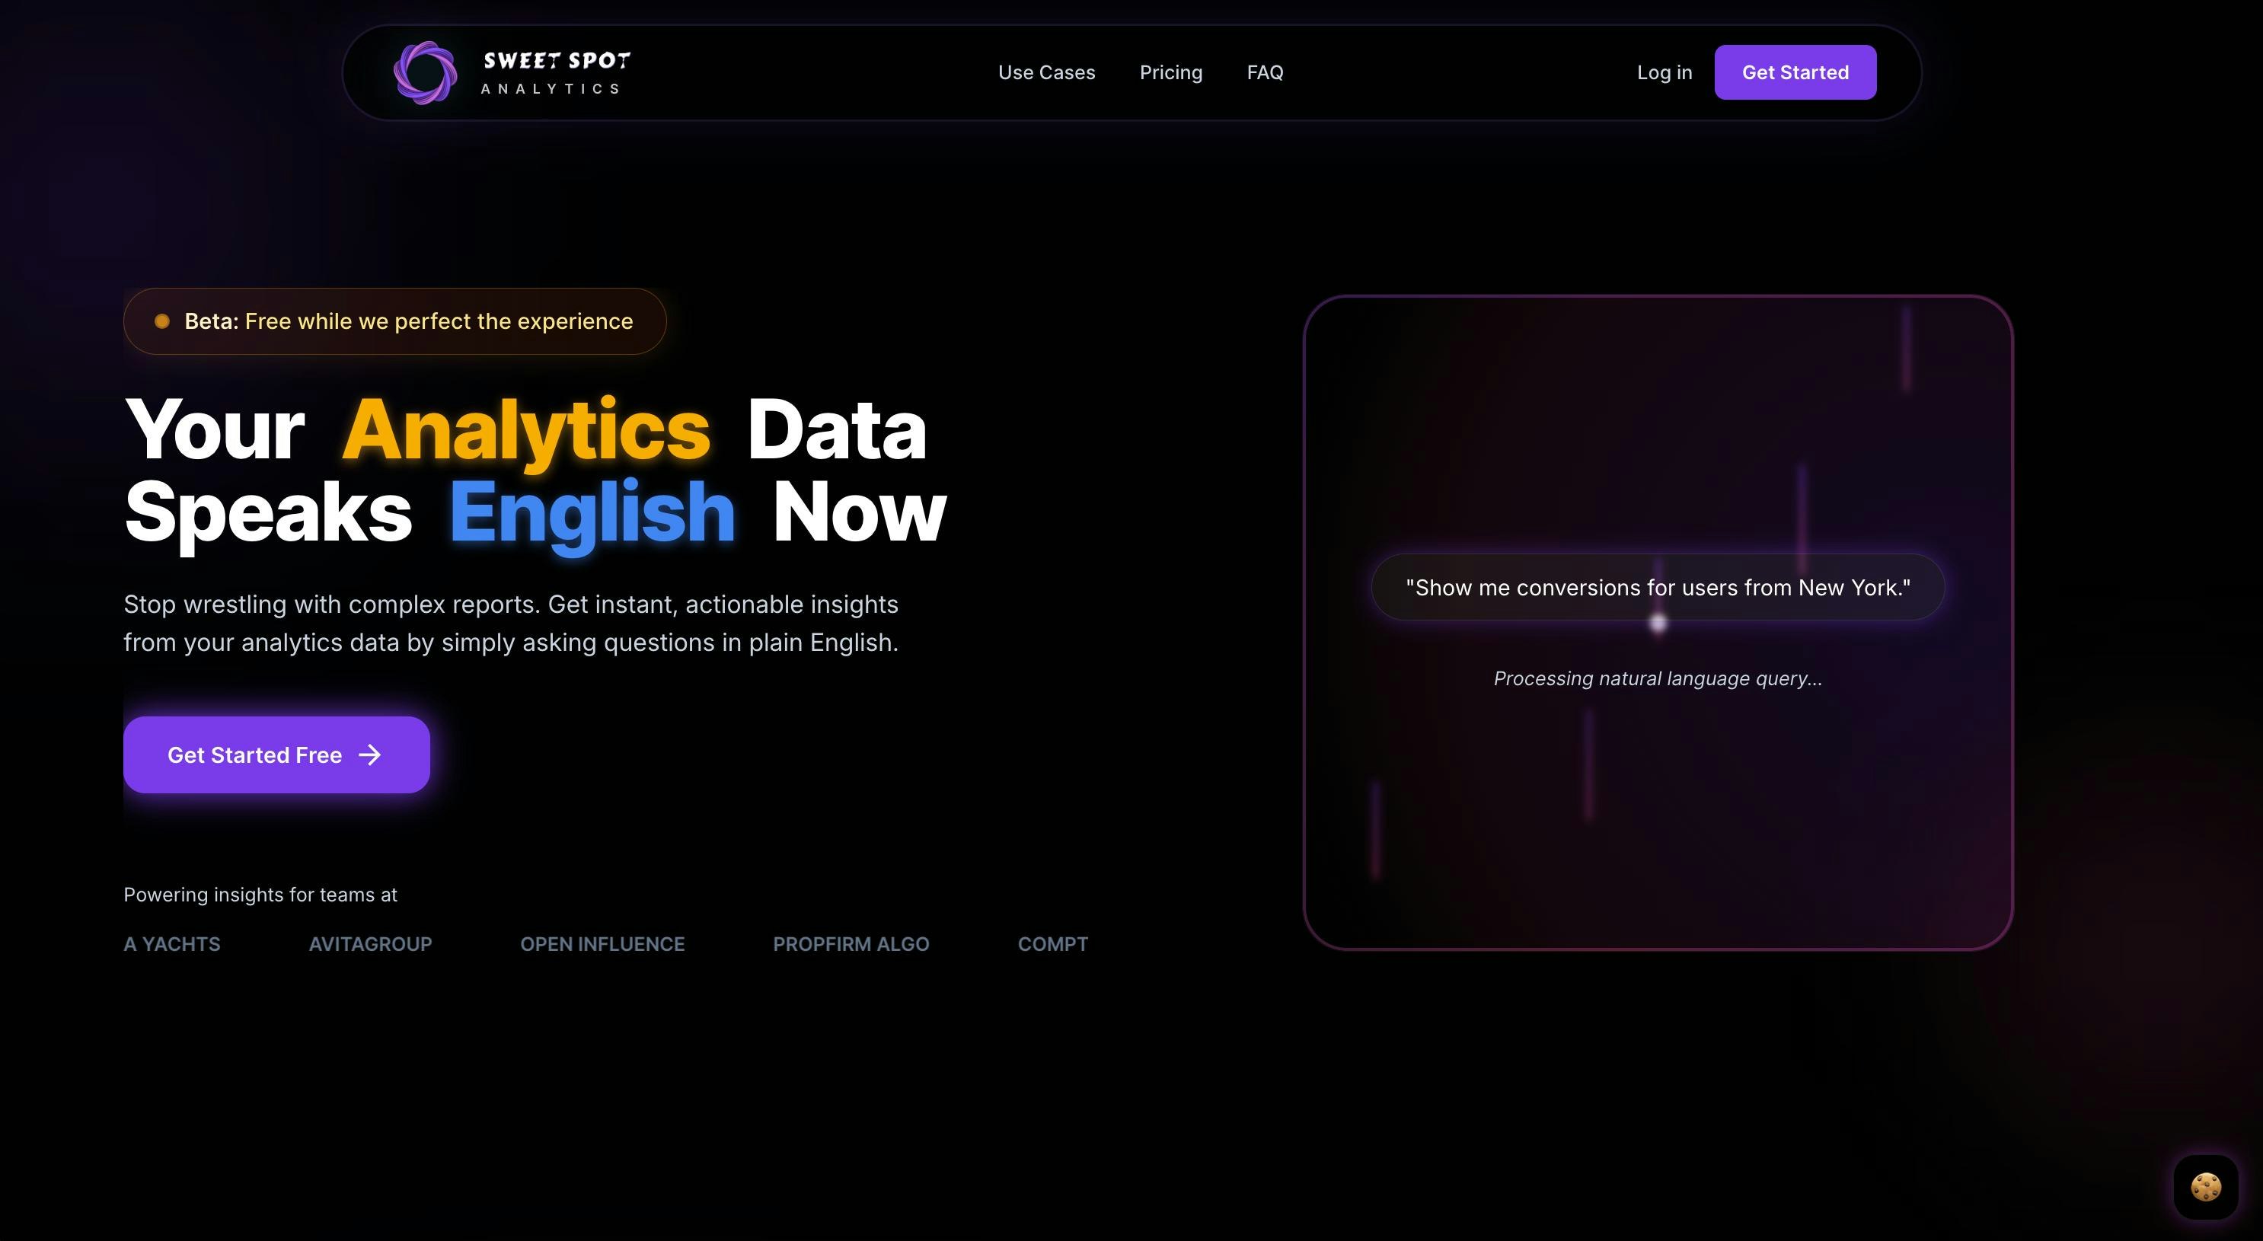
Task: Open the Use Cases menu item
Action: pyautogui.click(x=1046, y=73)
